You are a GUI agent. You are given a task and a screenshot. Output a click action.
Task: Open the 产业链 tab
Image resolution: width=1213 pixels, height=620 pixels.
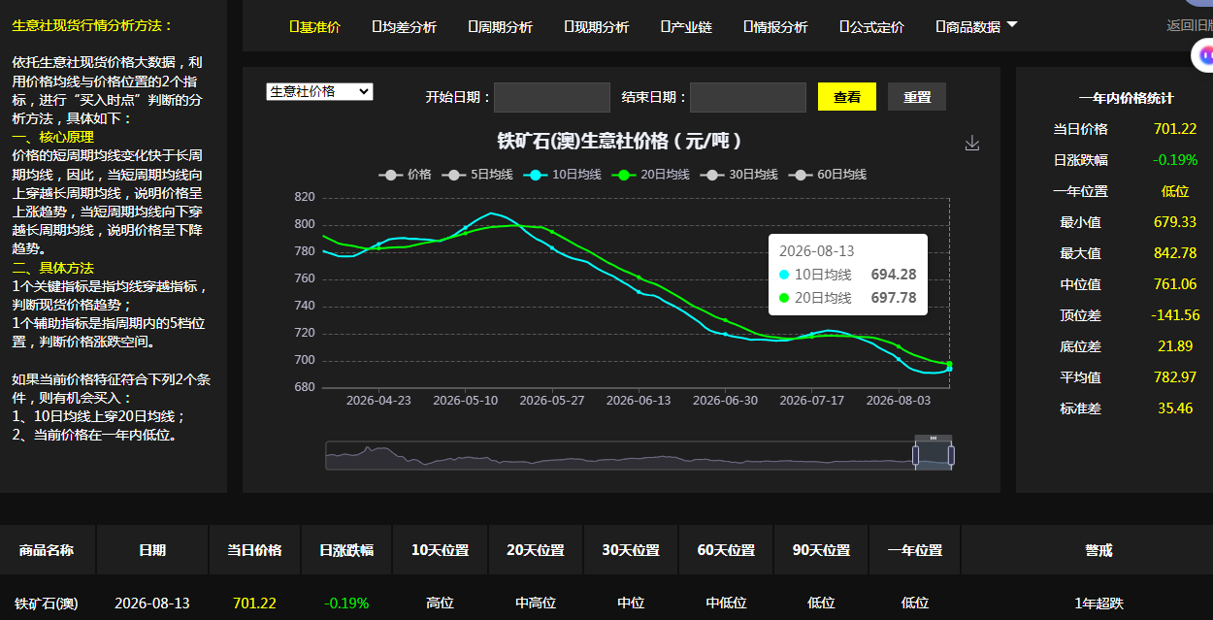(685, 27)
